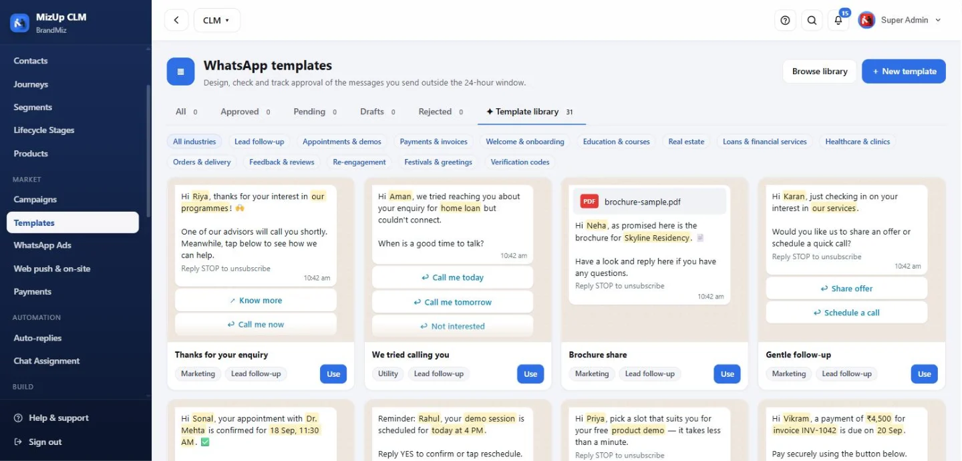
Task: Filter by Real estate chip
Action: [x=686, y=142]
